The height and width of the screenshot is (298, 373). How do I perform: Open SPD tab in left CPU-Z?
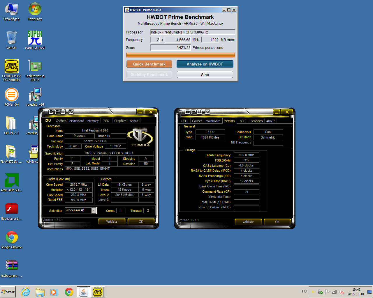tap(106, 121)
